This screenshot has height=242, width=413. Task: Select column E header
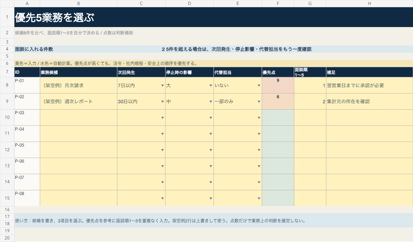[238, 4]
